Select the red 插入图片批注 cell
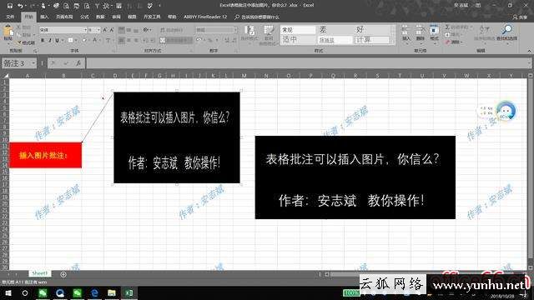534x300 pixels. tap(45, 156)
